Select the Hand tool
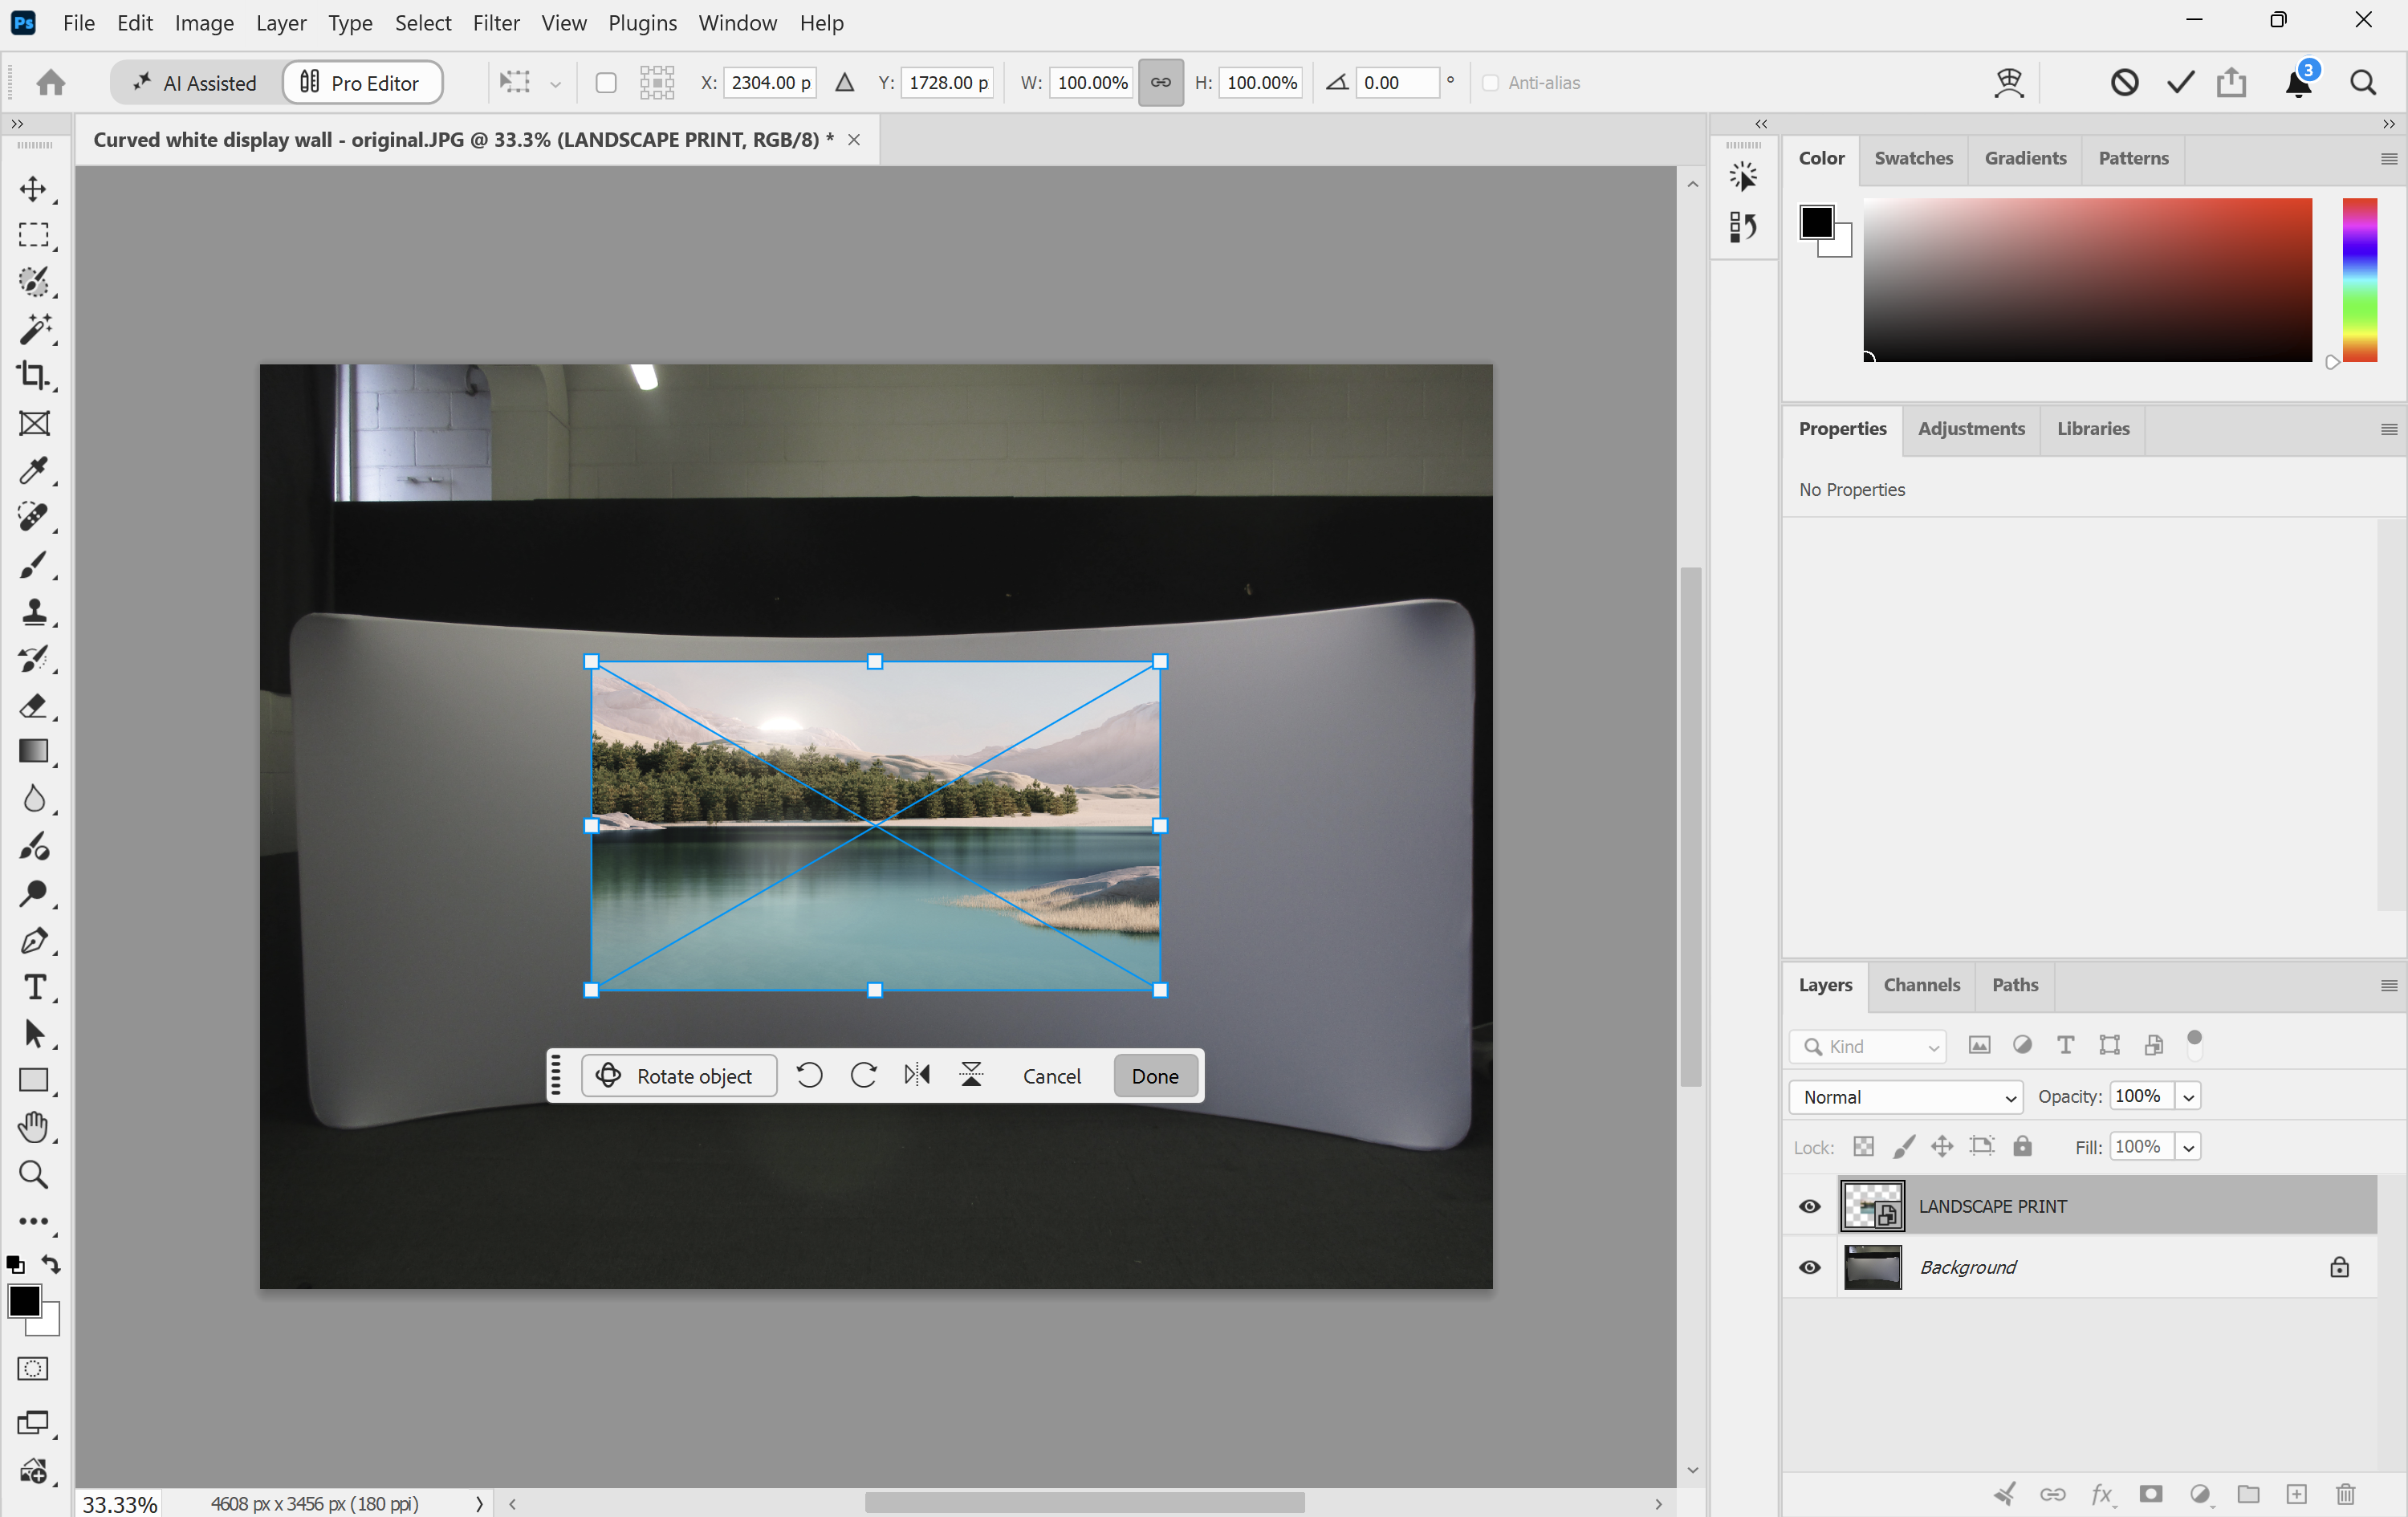The height and width of the screenshot is (1517, 2408). tap(33, 1127)
